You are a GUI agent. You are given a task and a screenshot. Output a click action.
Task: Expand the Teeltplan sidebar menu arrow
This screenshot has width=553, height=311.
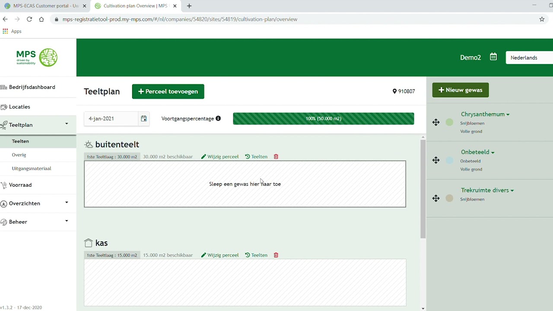(67, 124)
